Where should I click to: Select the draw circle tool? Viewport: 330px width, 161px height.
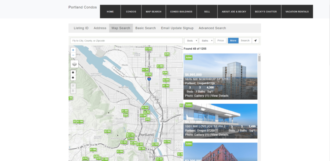pyautogui.click(x=73, y=78)
